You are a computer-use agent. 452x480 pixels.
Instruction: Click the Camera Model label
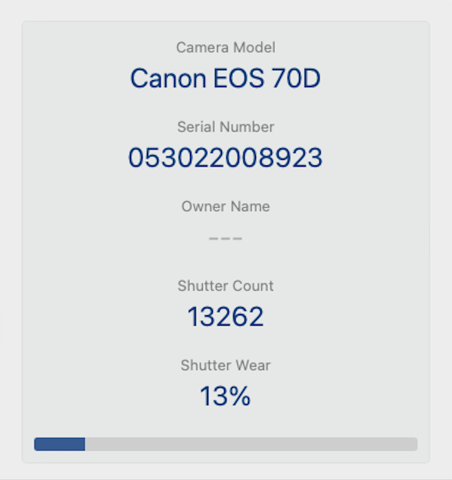tap(226, 48)
